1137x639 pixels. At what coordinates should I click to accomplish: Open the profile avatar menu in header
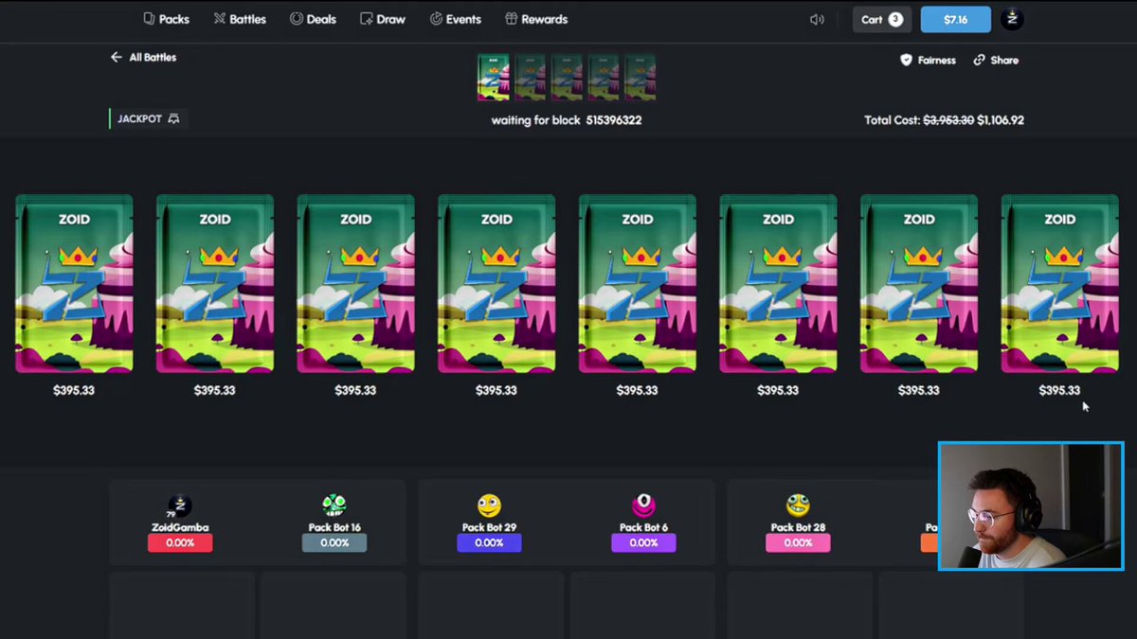[x=1012, y=19]
